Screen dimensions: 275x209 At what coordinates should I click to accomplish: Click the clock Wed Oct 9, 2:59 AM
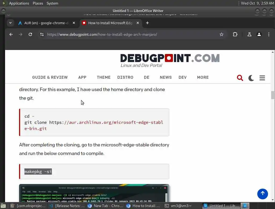pos(257,3)
